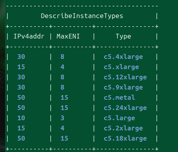This screenshot has width=178, height=152.
Task: Click IPv4addr value 30 in c5.9xlarge row
Action: click(21, 87)
